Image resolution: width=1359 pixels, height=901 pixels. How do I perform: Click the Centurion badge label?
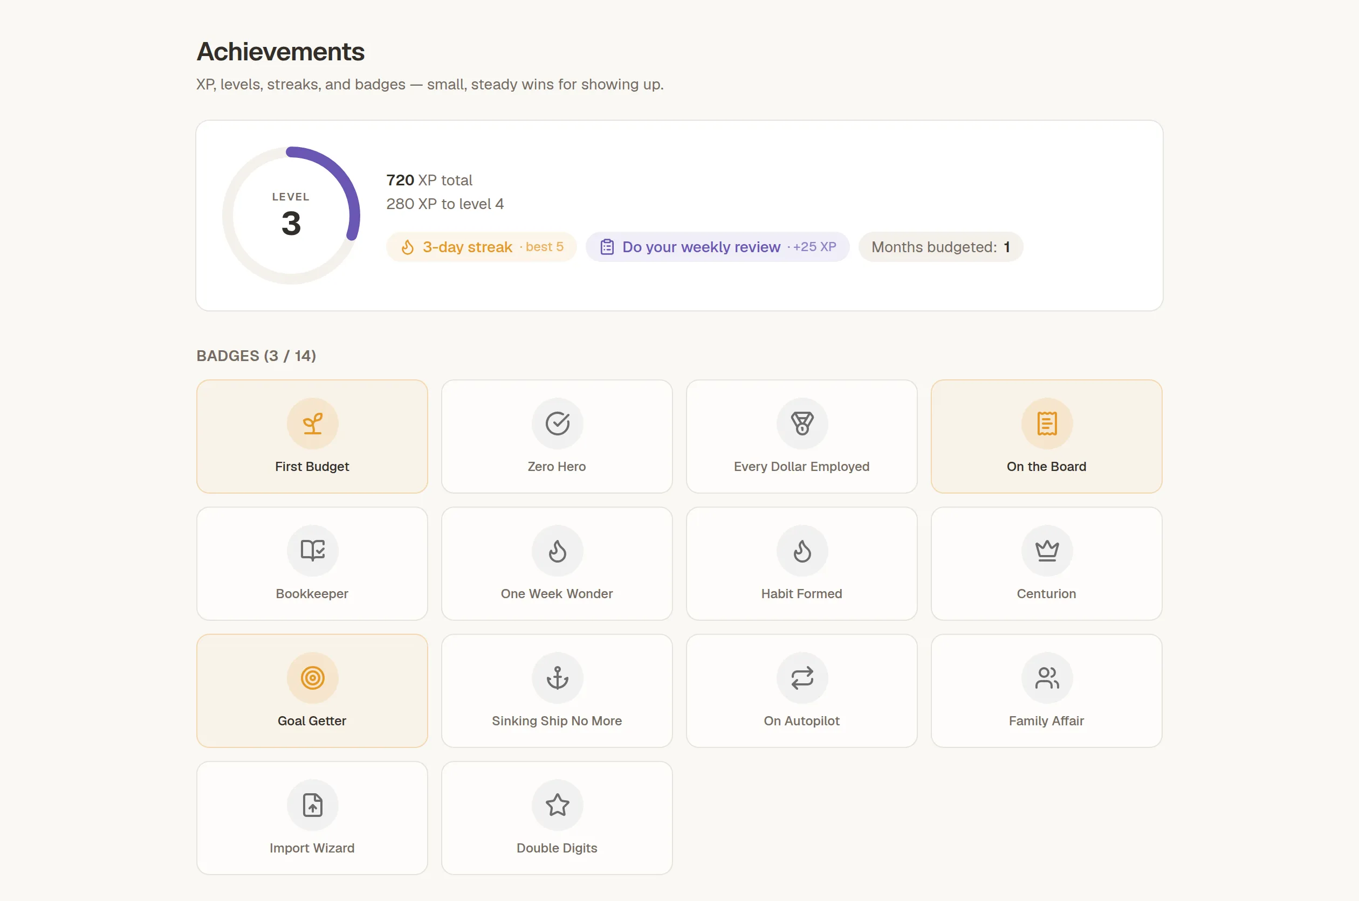click(x=1047, y=594)
